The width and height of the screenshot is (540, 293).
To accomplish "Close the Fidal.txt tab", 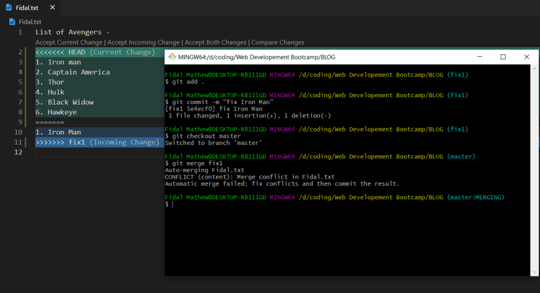I will [52, 7].
